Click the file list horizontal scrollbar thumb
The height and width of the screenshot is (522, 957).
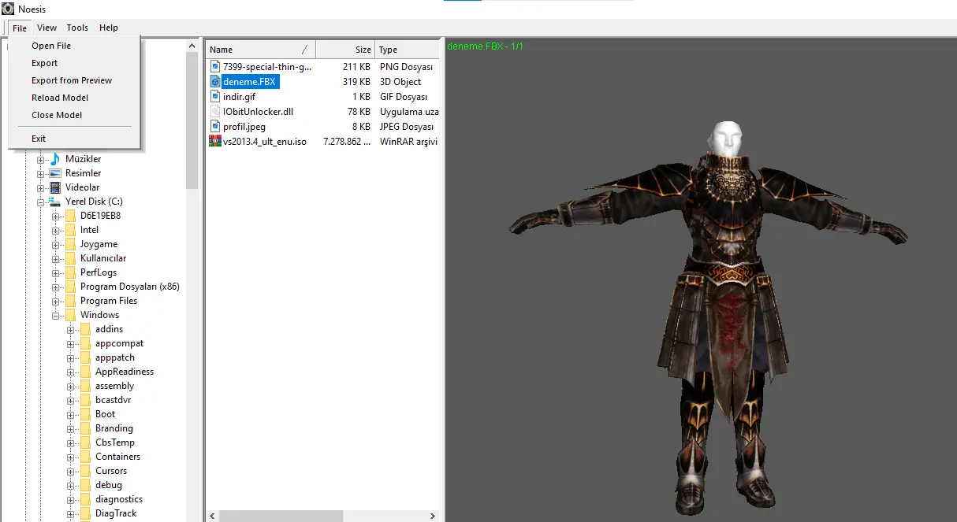(281, 516)
